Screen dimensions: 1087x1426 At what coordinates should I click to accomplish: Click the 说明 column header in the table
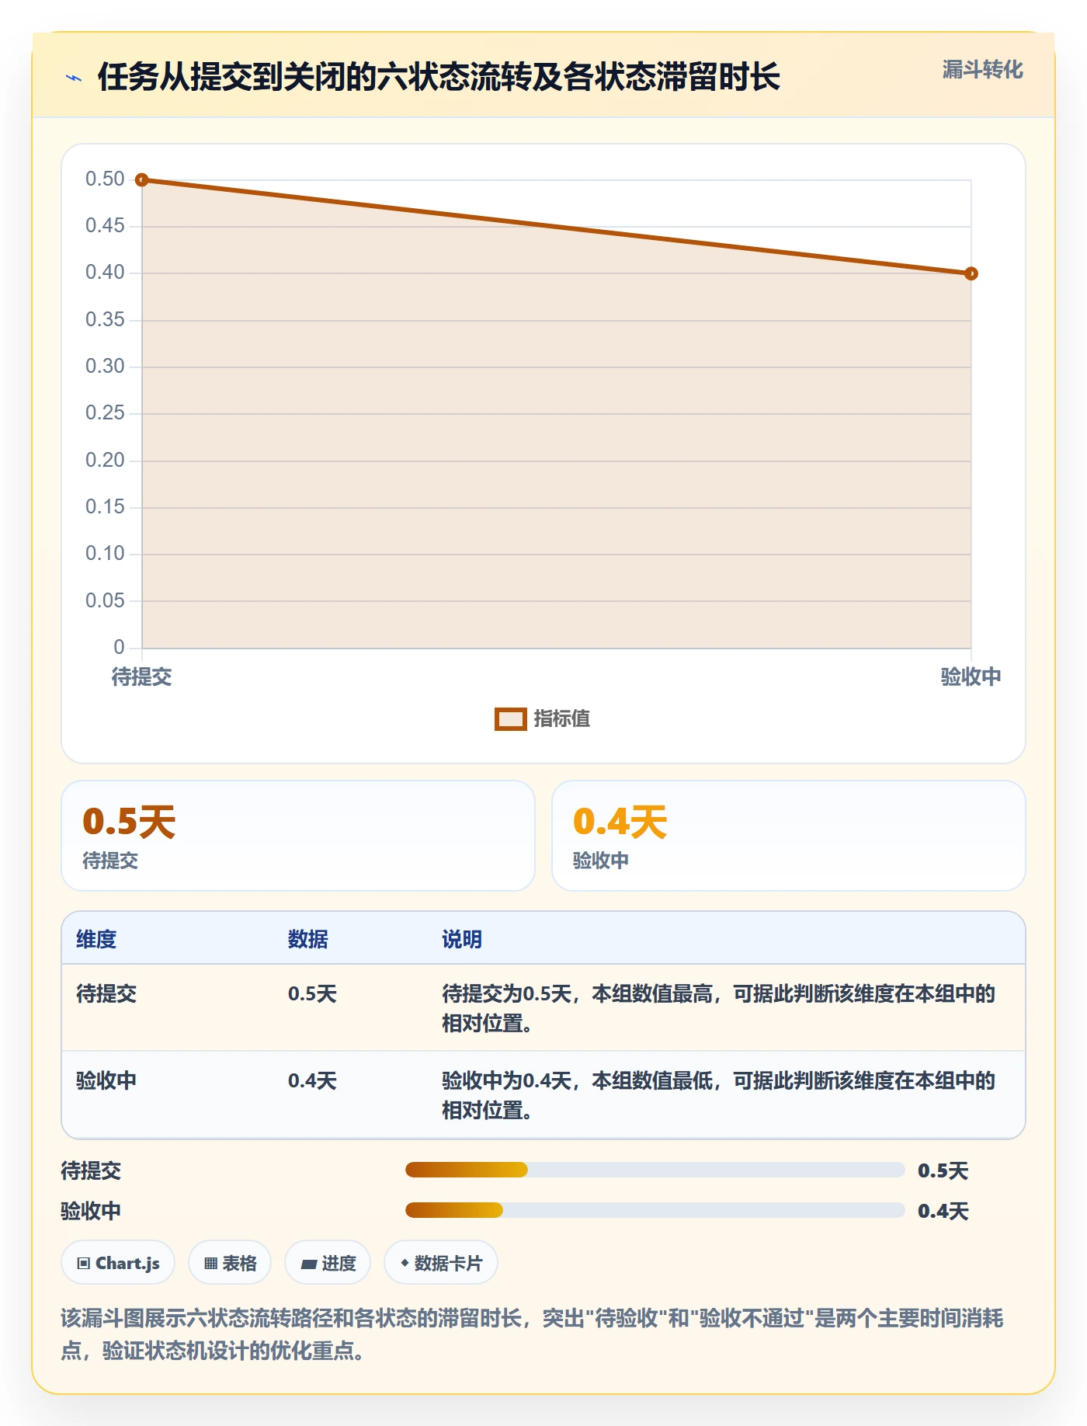pos(462,939)
